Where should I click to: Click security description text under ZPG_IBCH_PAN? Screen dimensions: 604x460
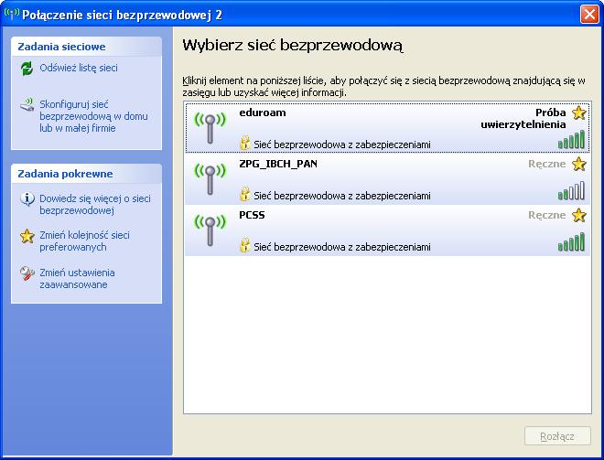(x=342, y=197)
